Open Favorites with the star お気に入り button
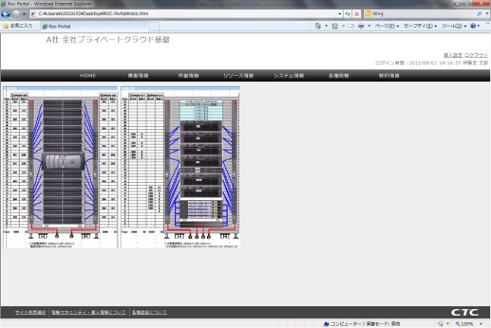 (x=17, y=26)
